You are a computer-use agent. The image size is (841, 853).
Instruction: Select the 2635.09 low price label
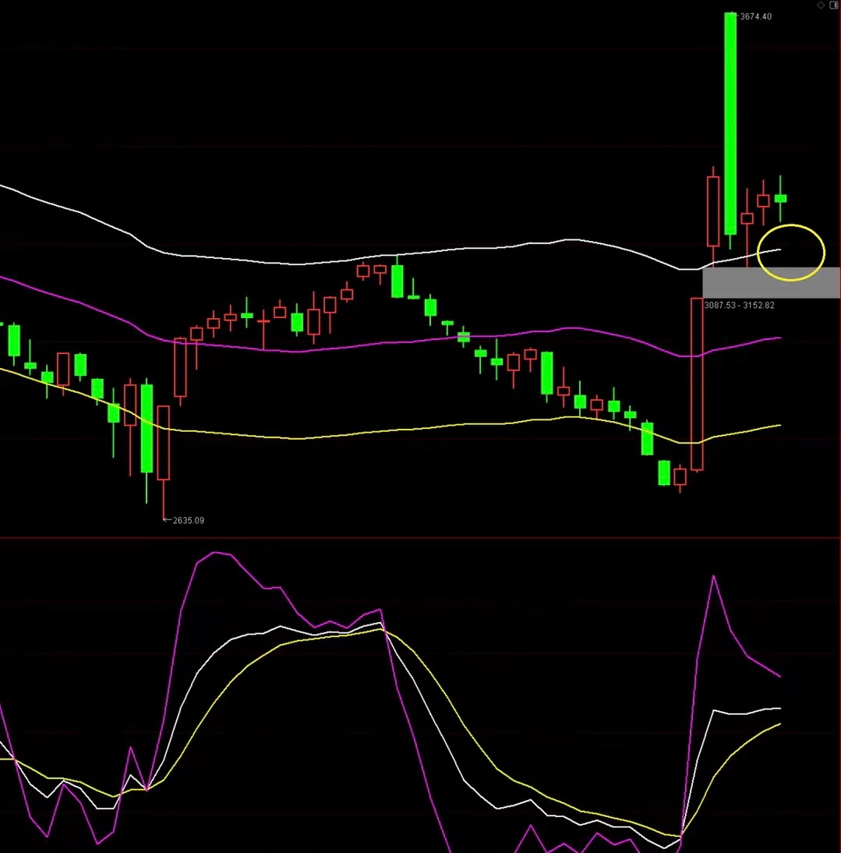pyautogui.click(x=189, y=520)
